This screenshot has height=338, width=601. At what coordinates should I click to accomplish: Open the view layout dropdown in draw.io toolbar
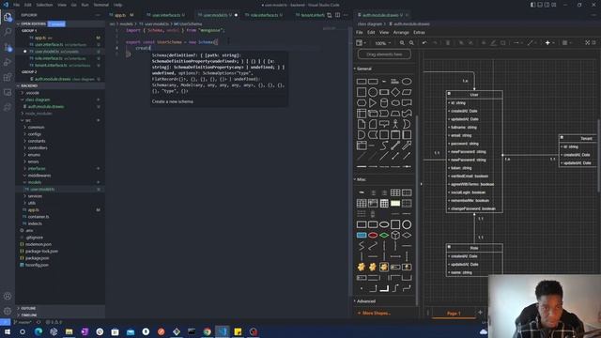[361, 43]
